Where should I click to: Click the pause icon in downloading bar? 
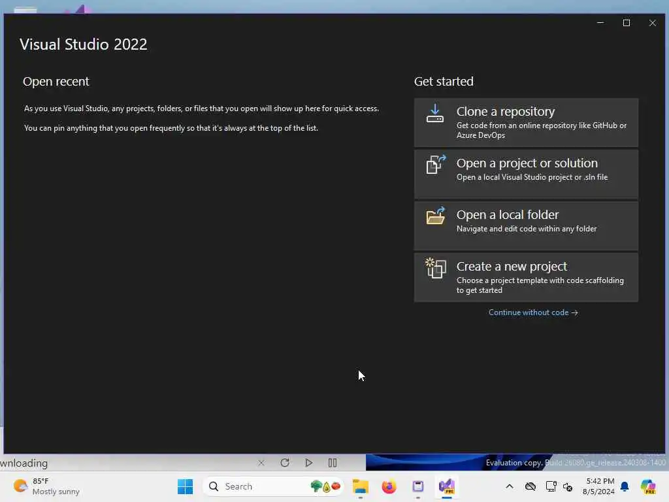[x=333, y=463]
